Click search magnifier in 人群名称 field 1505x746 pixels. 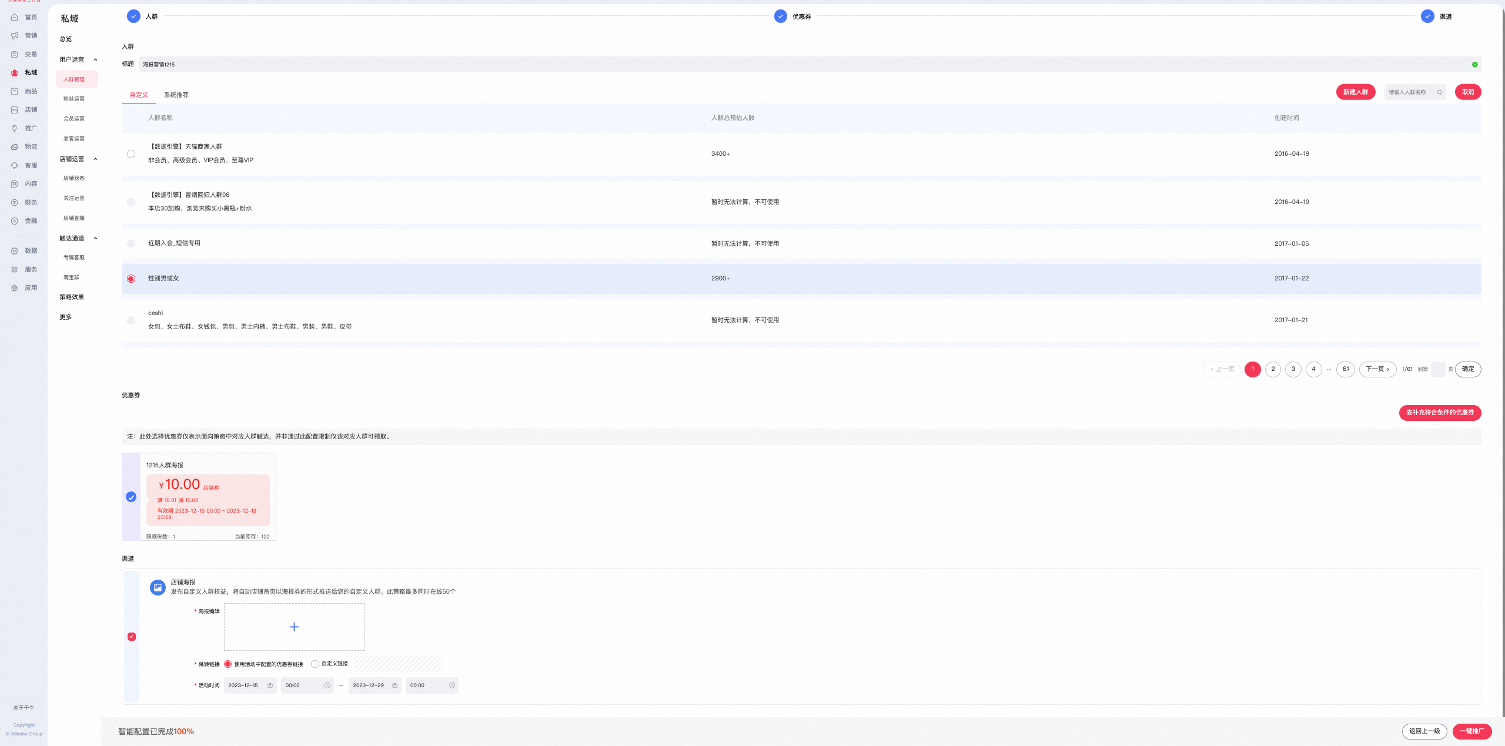(x=1439, y=92)
